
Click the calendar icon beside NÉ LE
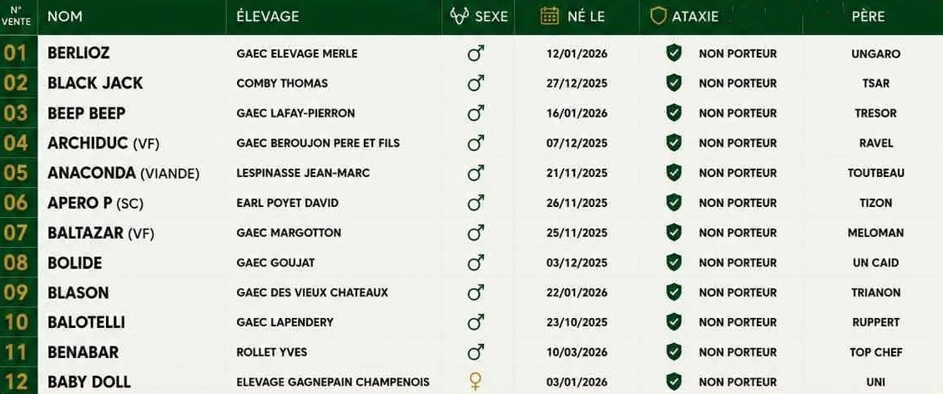550,16
